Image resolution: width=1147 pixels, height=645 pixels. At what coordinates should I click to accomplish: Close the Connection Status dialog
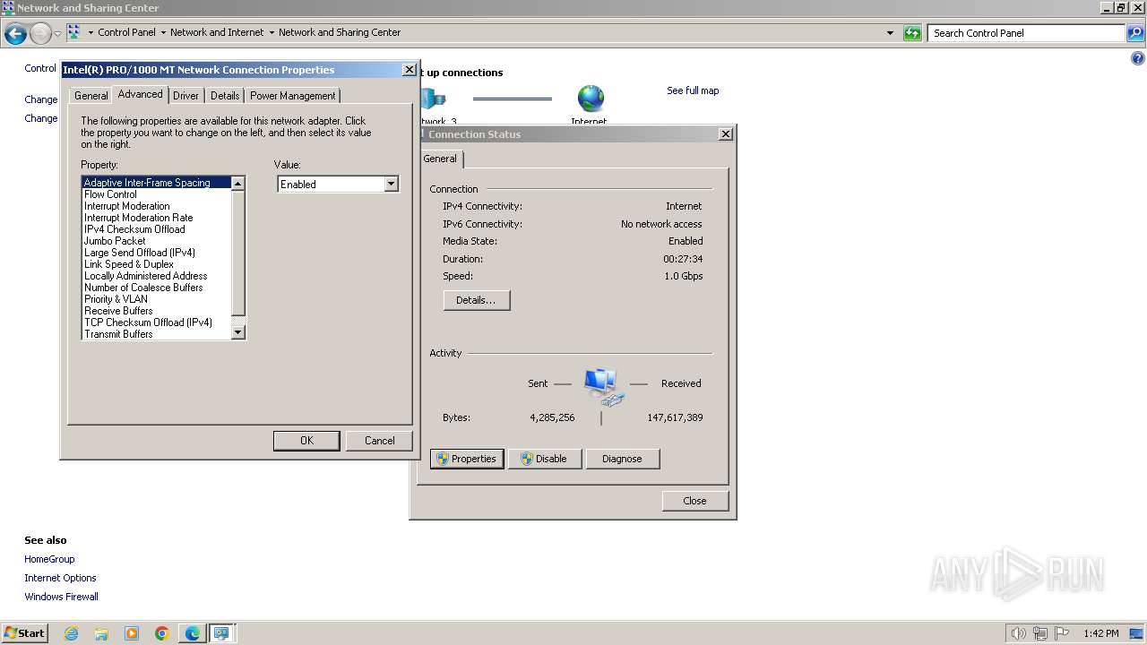726,133
